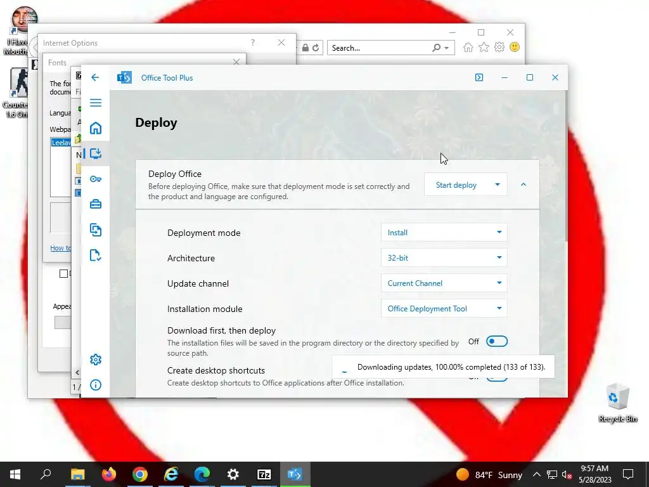Click the Windows Start button
Viewport: 649px width, 487px height.
point(15,474)
